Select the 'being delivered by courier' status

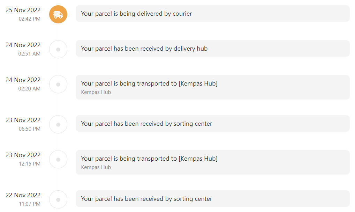tap(213, 14)
